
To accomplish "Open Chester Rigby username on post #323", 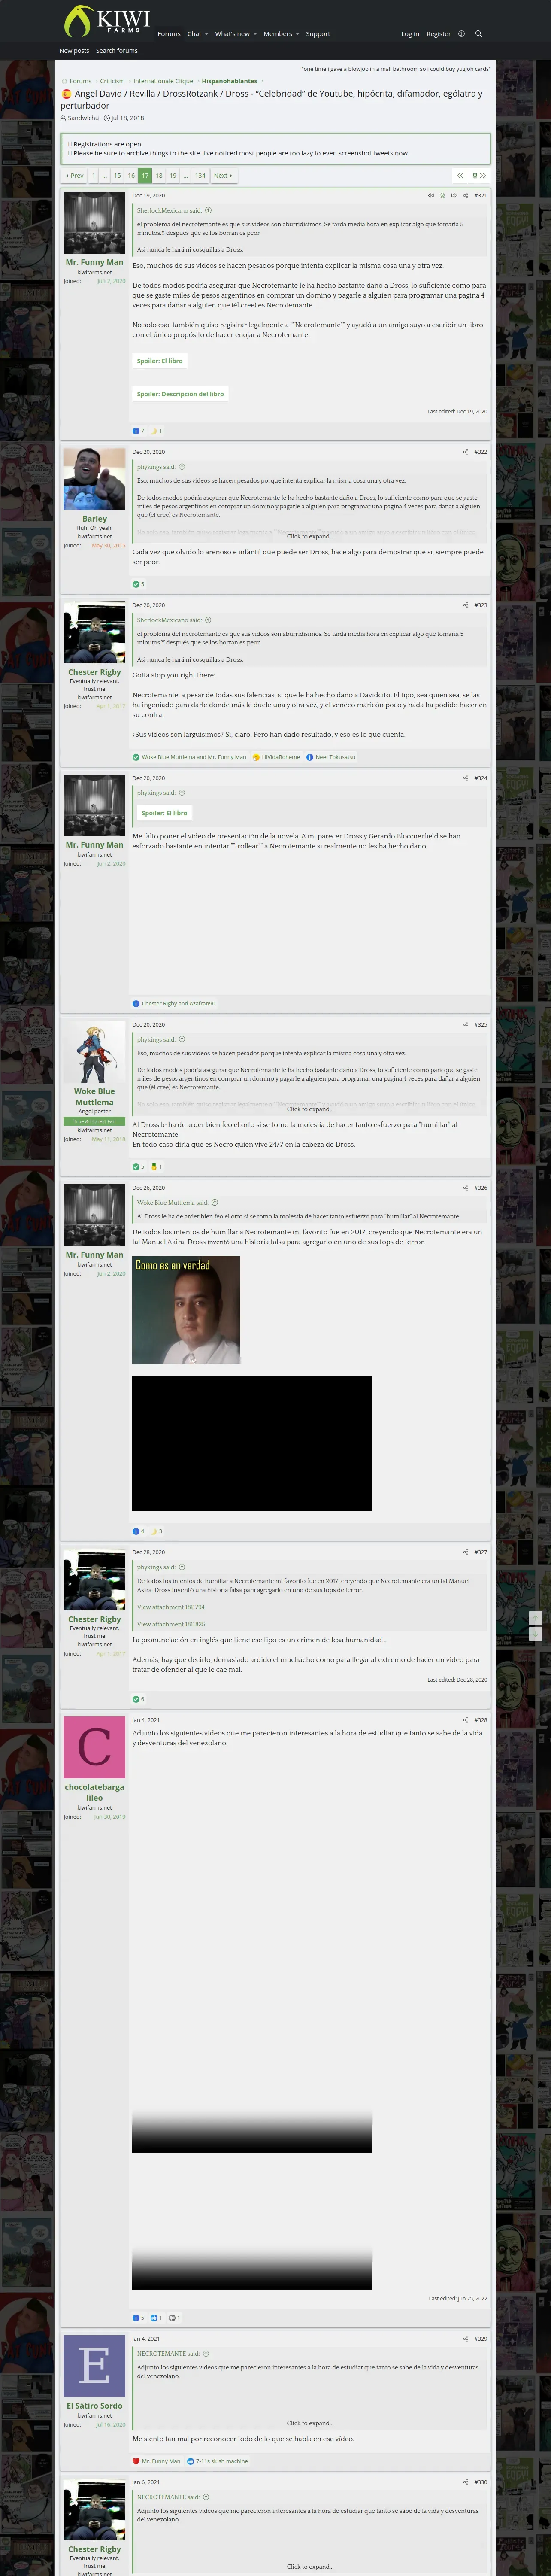I will [94, 672].
